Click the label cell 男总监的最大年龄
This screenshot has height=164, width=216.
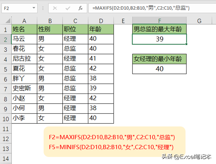point(159,29)
